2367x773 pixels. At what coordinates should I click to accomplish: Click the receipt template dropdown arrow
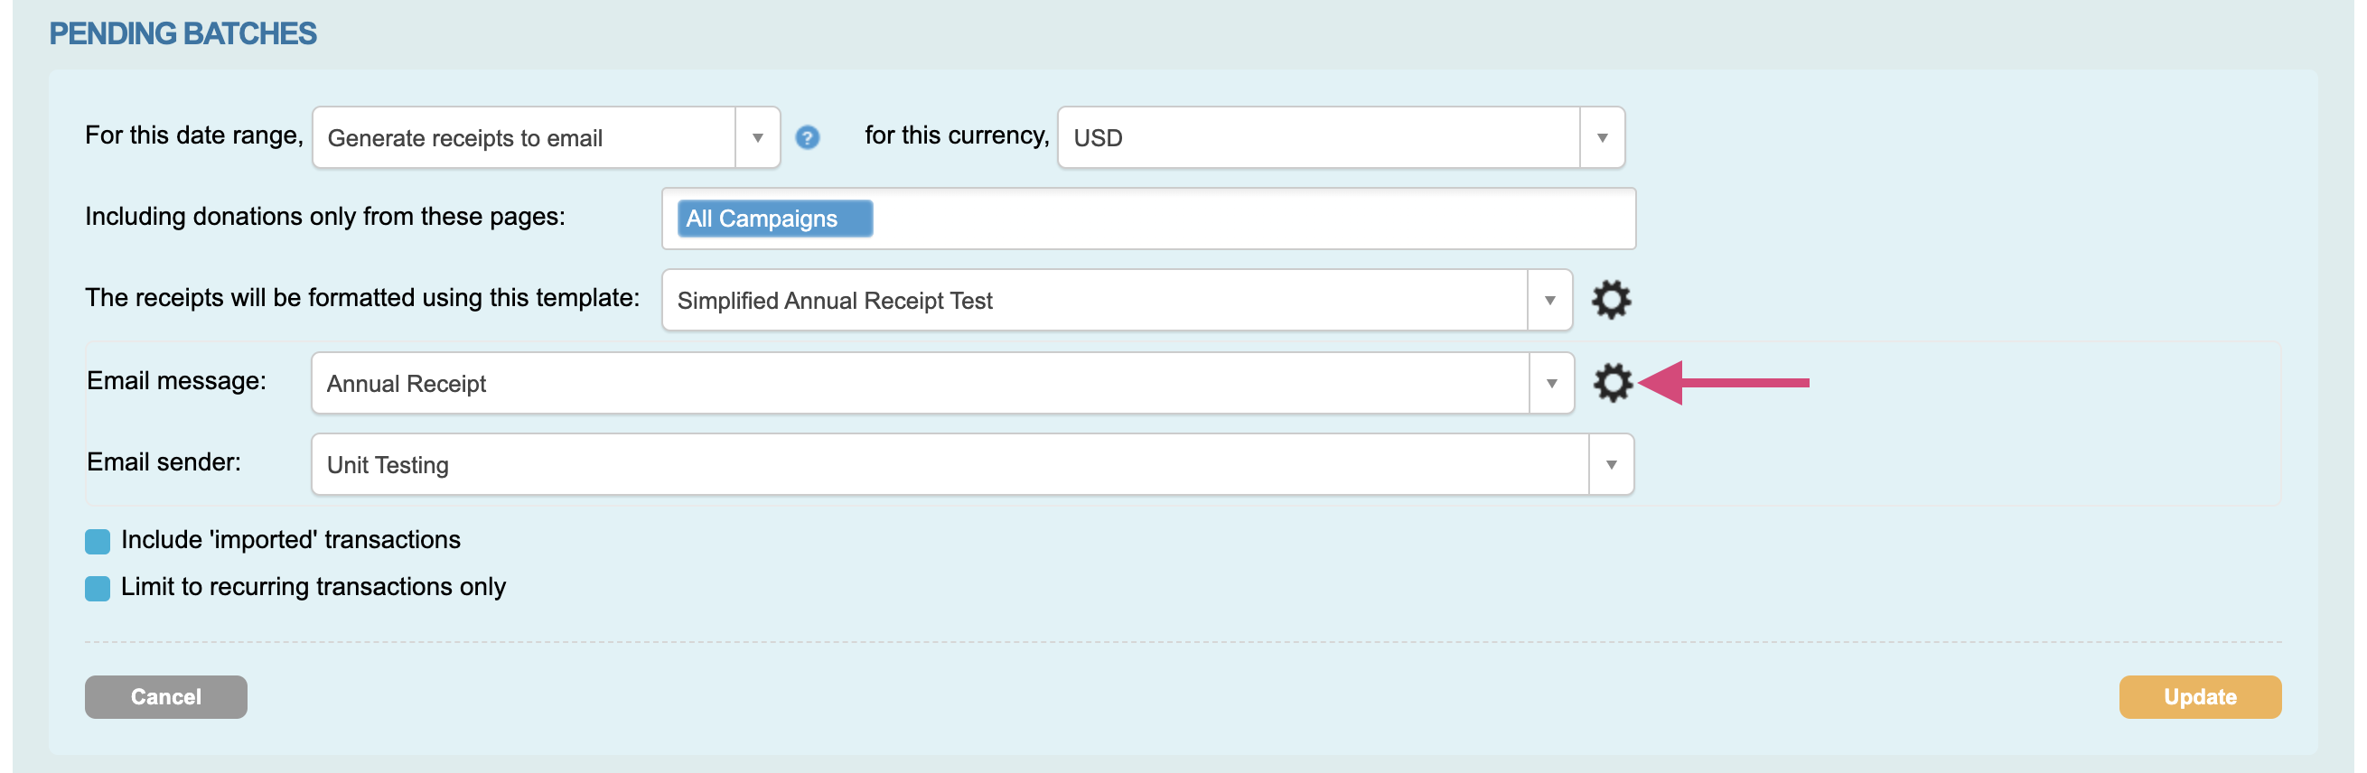[x=1549, y=300]
